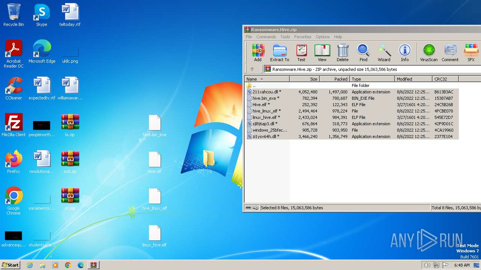Sort by the Type column header
Screen dimensions: 481x270
click(x=372, y=79)
